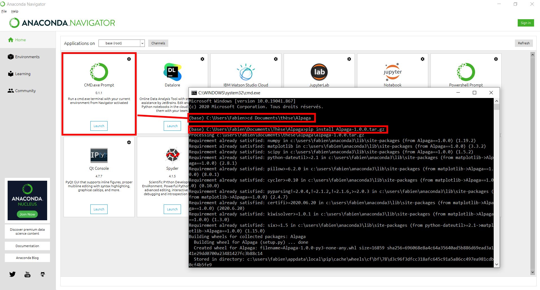
Task: Click the CMD.exe Prompt application icon
Action: (99, 72)
